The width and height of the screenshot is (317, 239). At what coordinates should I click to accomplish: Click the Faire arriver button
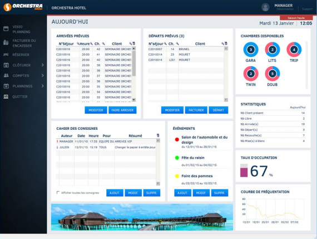point(122,110)
